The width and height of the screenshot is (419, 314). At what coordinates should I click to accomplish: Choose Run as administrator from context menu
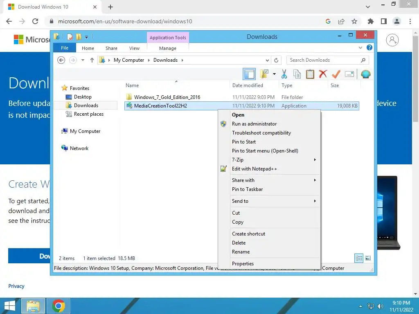point(269,123)
